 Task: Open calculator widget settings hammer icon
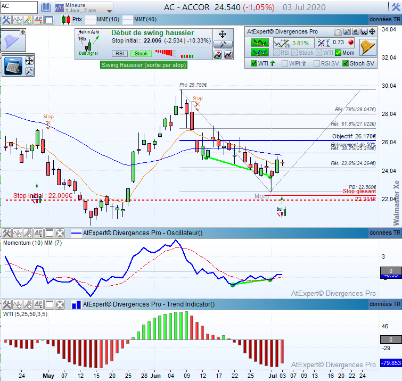(x=29, y=71)
